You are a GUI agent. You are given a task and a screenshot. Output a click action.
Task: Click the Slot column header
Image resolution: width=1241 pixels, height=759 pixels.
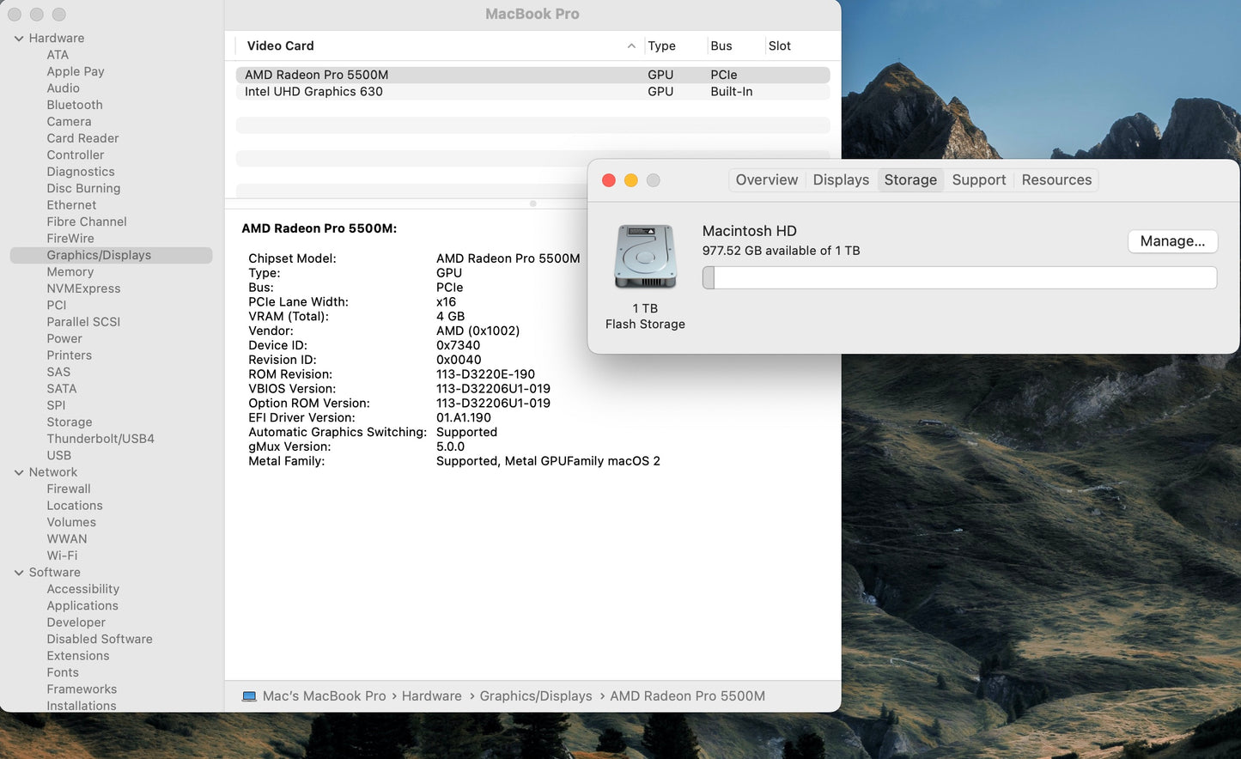(780, 46)
